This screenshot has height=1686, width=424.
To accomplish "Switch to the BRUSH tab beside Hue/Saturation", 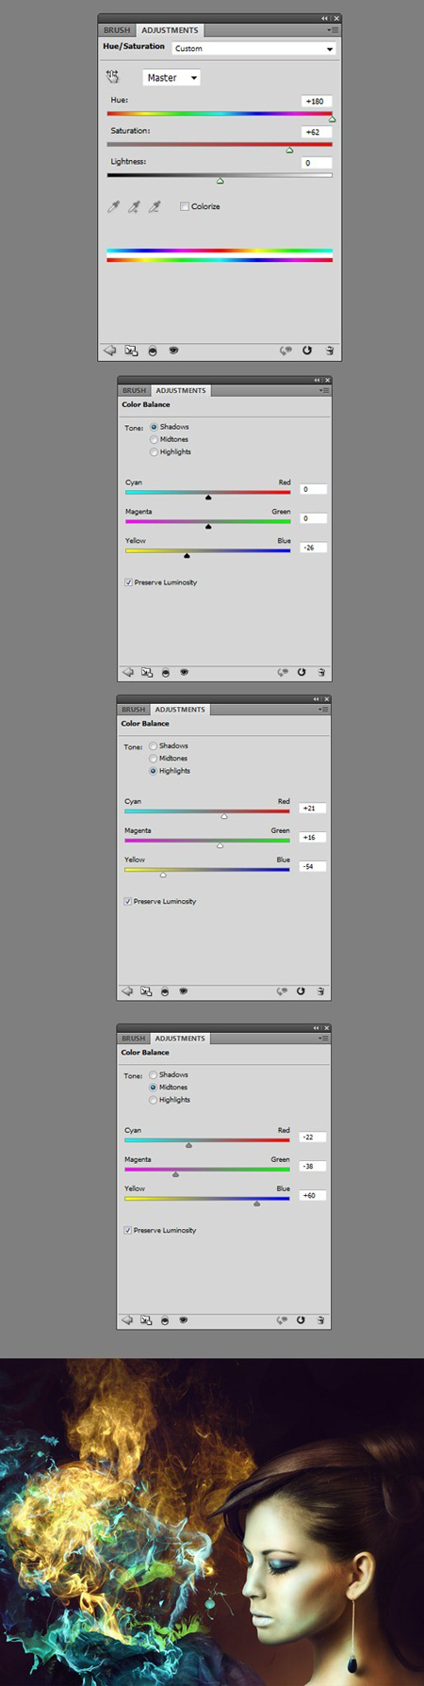I will (x=117, y=30).
